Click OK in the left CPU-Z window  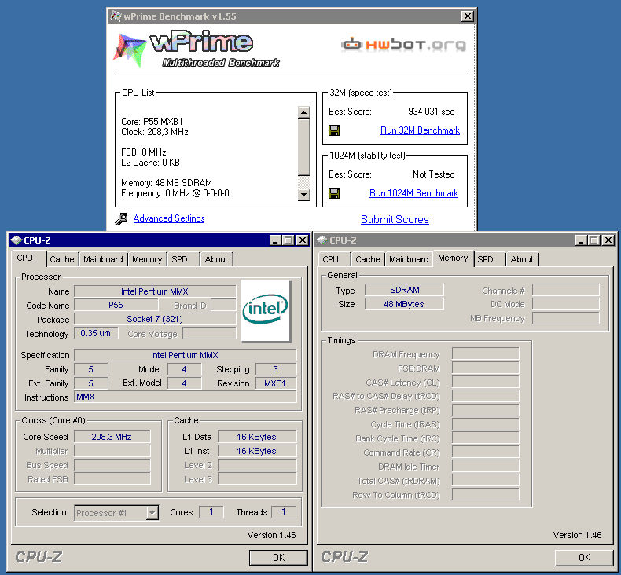pos(278,558)
